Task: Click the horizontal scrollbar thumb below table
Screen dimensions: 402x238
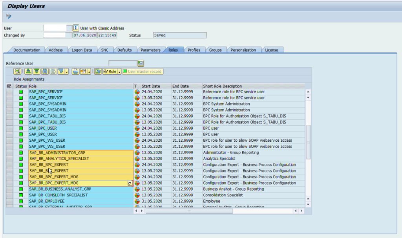Action: (x=189, y=211)
